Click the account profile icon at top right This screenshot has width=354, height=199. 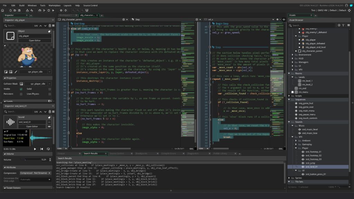346,6
